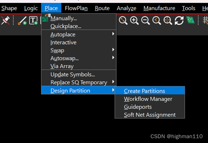Expand the Replace SQ Temporary submenu
Image resolution: width=208 pixels, height=143 pixels.
(79, 83)
